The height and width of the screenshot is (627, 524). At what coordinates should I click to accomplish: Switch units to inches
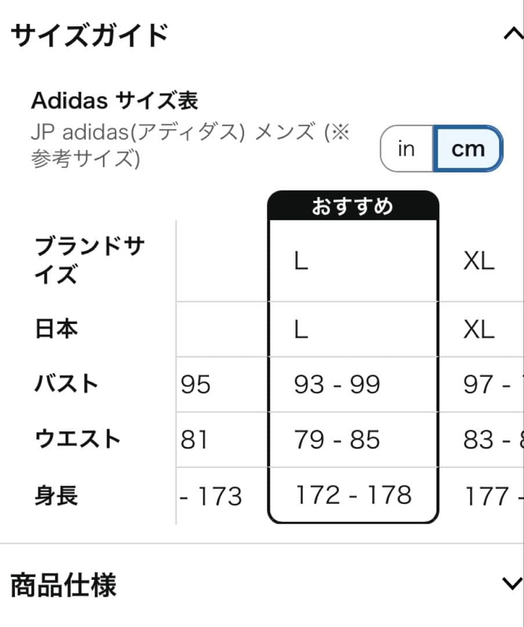(x=406, y=149)
